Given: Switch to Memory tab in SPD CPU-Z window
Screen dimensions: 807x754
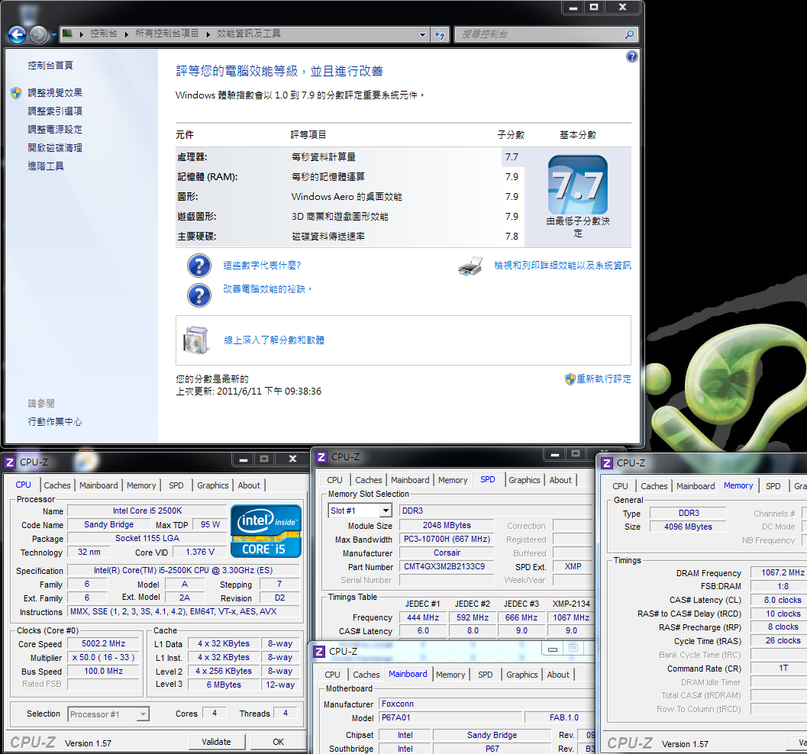Looking at the screenshot, I should pos(453,480).
